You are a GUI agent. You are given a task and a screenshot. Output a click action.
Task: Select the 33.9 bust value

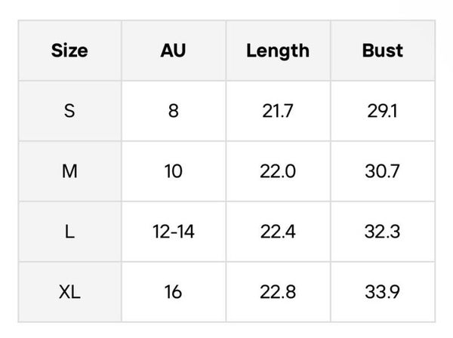tap(383, 291)
